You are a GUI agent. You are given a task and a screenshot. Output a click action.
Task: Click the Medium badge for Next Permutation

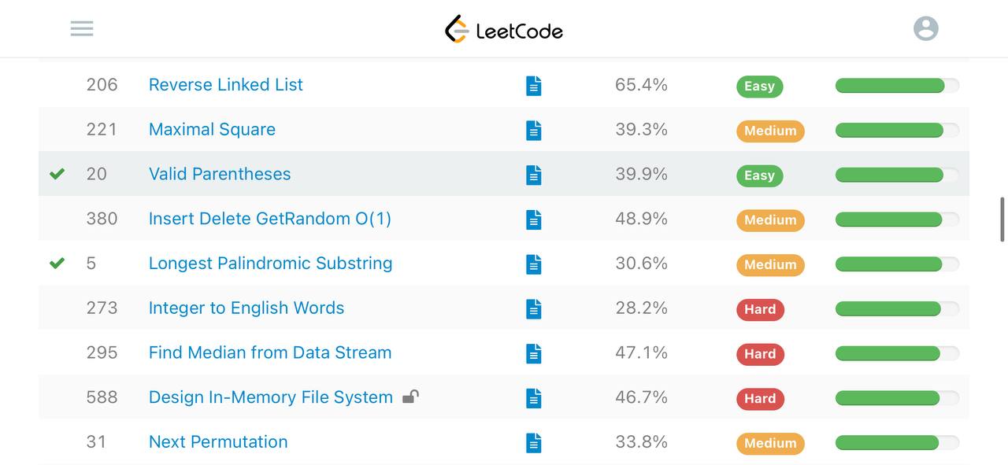(x=770, y=443)
